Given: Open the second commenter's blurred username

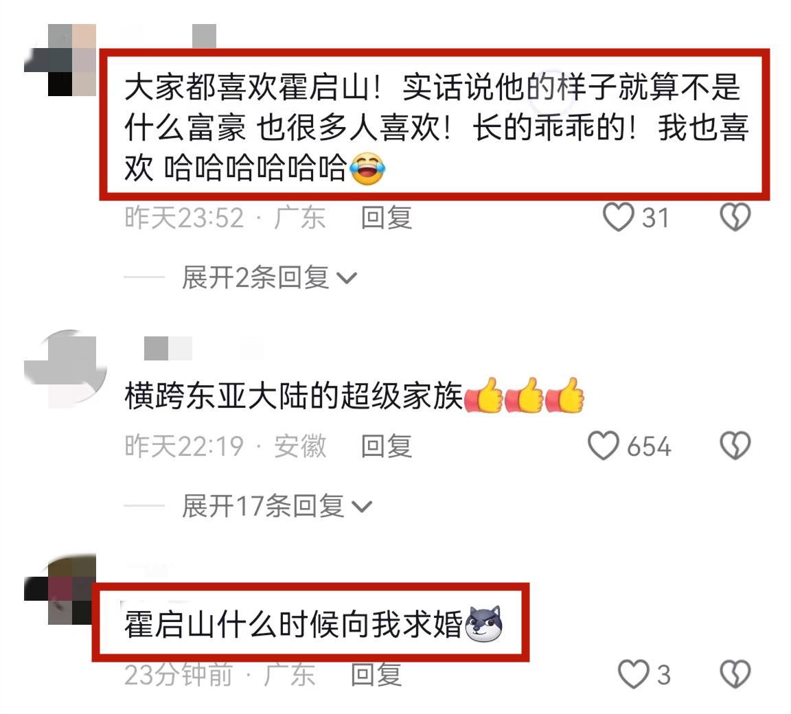Looking at the screenshot, I should tap(202, 348).
